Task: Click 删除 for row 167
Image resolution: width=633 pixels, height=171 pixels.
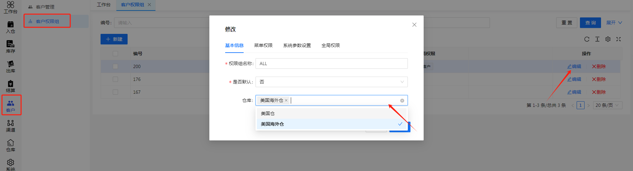Action: pos(599,92)
